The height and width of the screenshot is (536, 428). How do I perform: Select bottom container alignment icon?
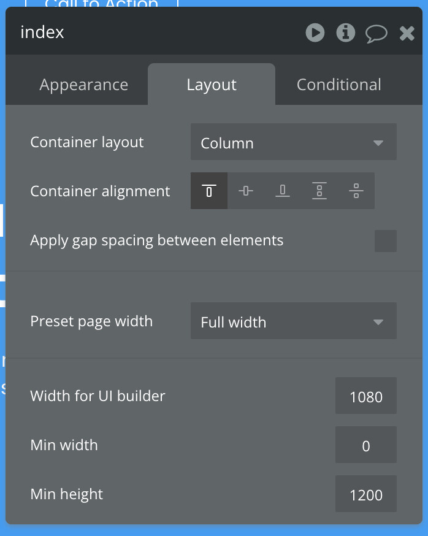(x=283, y=191)
